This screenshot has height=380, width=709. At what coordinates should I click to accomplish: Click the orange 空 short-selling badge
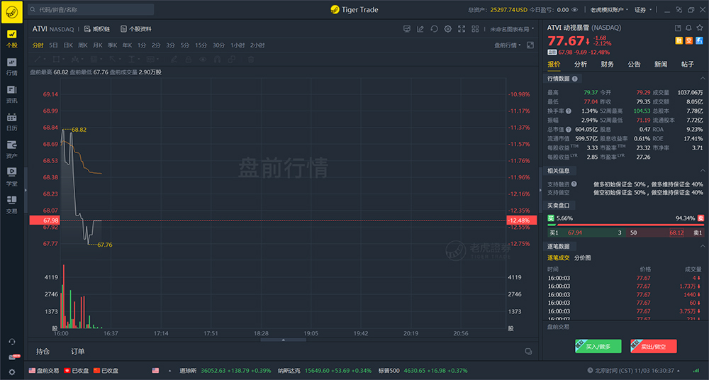coord(688,40)
